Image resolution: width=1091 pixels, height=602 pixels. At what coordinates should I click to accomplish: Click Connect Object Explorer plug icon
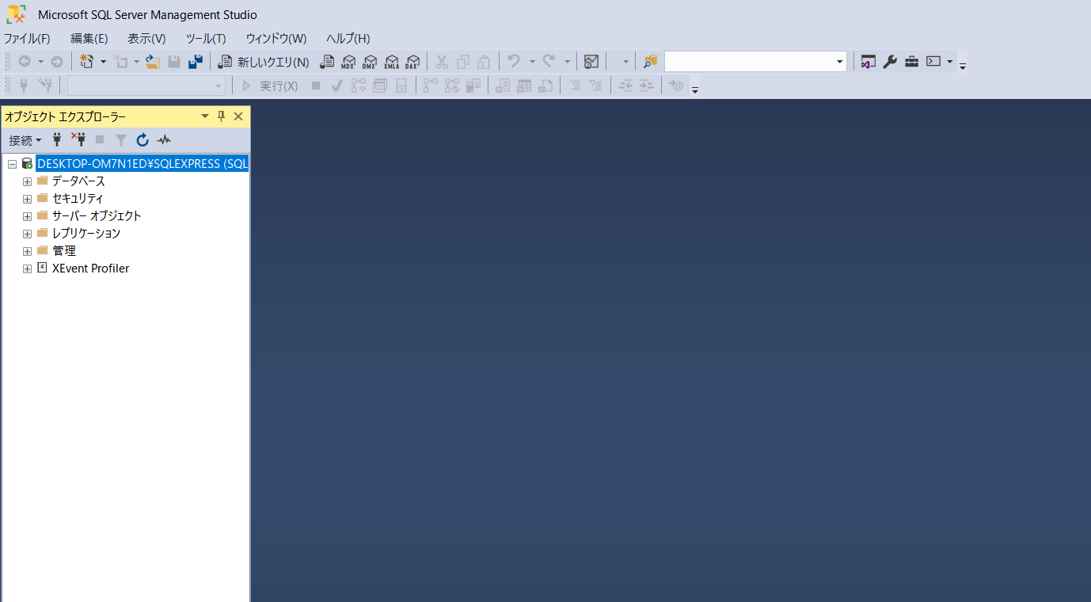click(57, 140)
